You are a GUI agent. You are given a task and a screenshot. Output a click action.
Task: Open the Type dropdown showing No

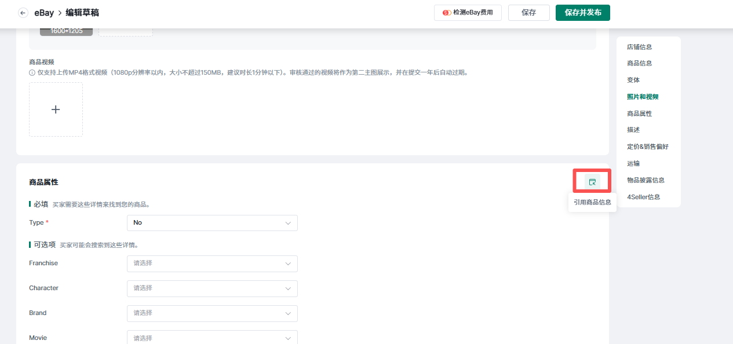click(x=212, y=223)
